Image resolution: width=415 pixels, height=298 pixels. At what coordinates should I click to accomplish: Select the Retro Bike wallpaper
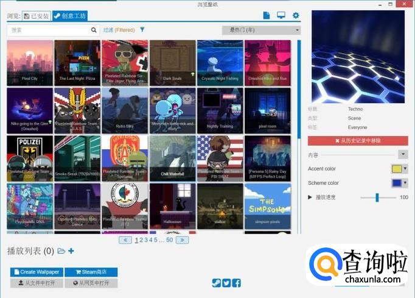[x=125, y=110]
